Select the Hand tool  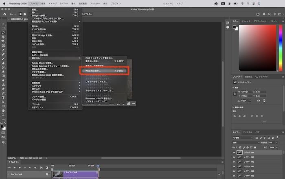point(3,111)
